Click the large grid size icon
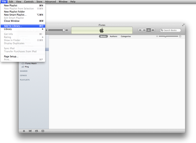 click(x=180, y=36)
